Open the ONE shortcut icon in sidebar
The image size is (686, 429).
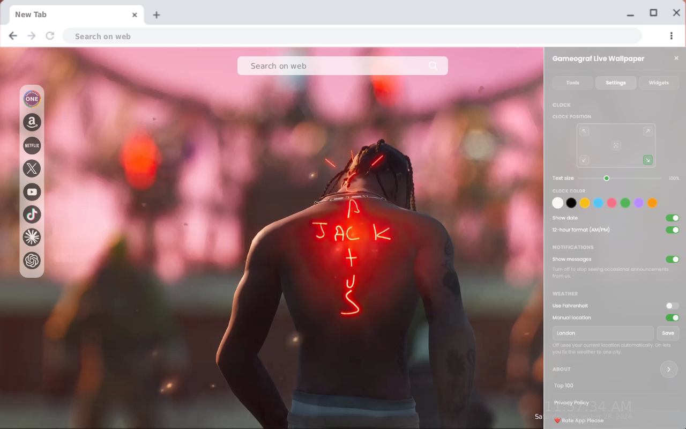(32, 99)
